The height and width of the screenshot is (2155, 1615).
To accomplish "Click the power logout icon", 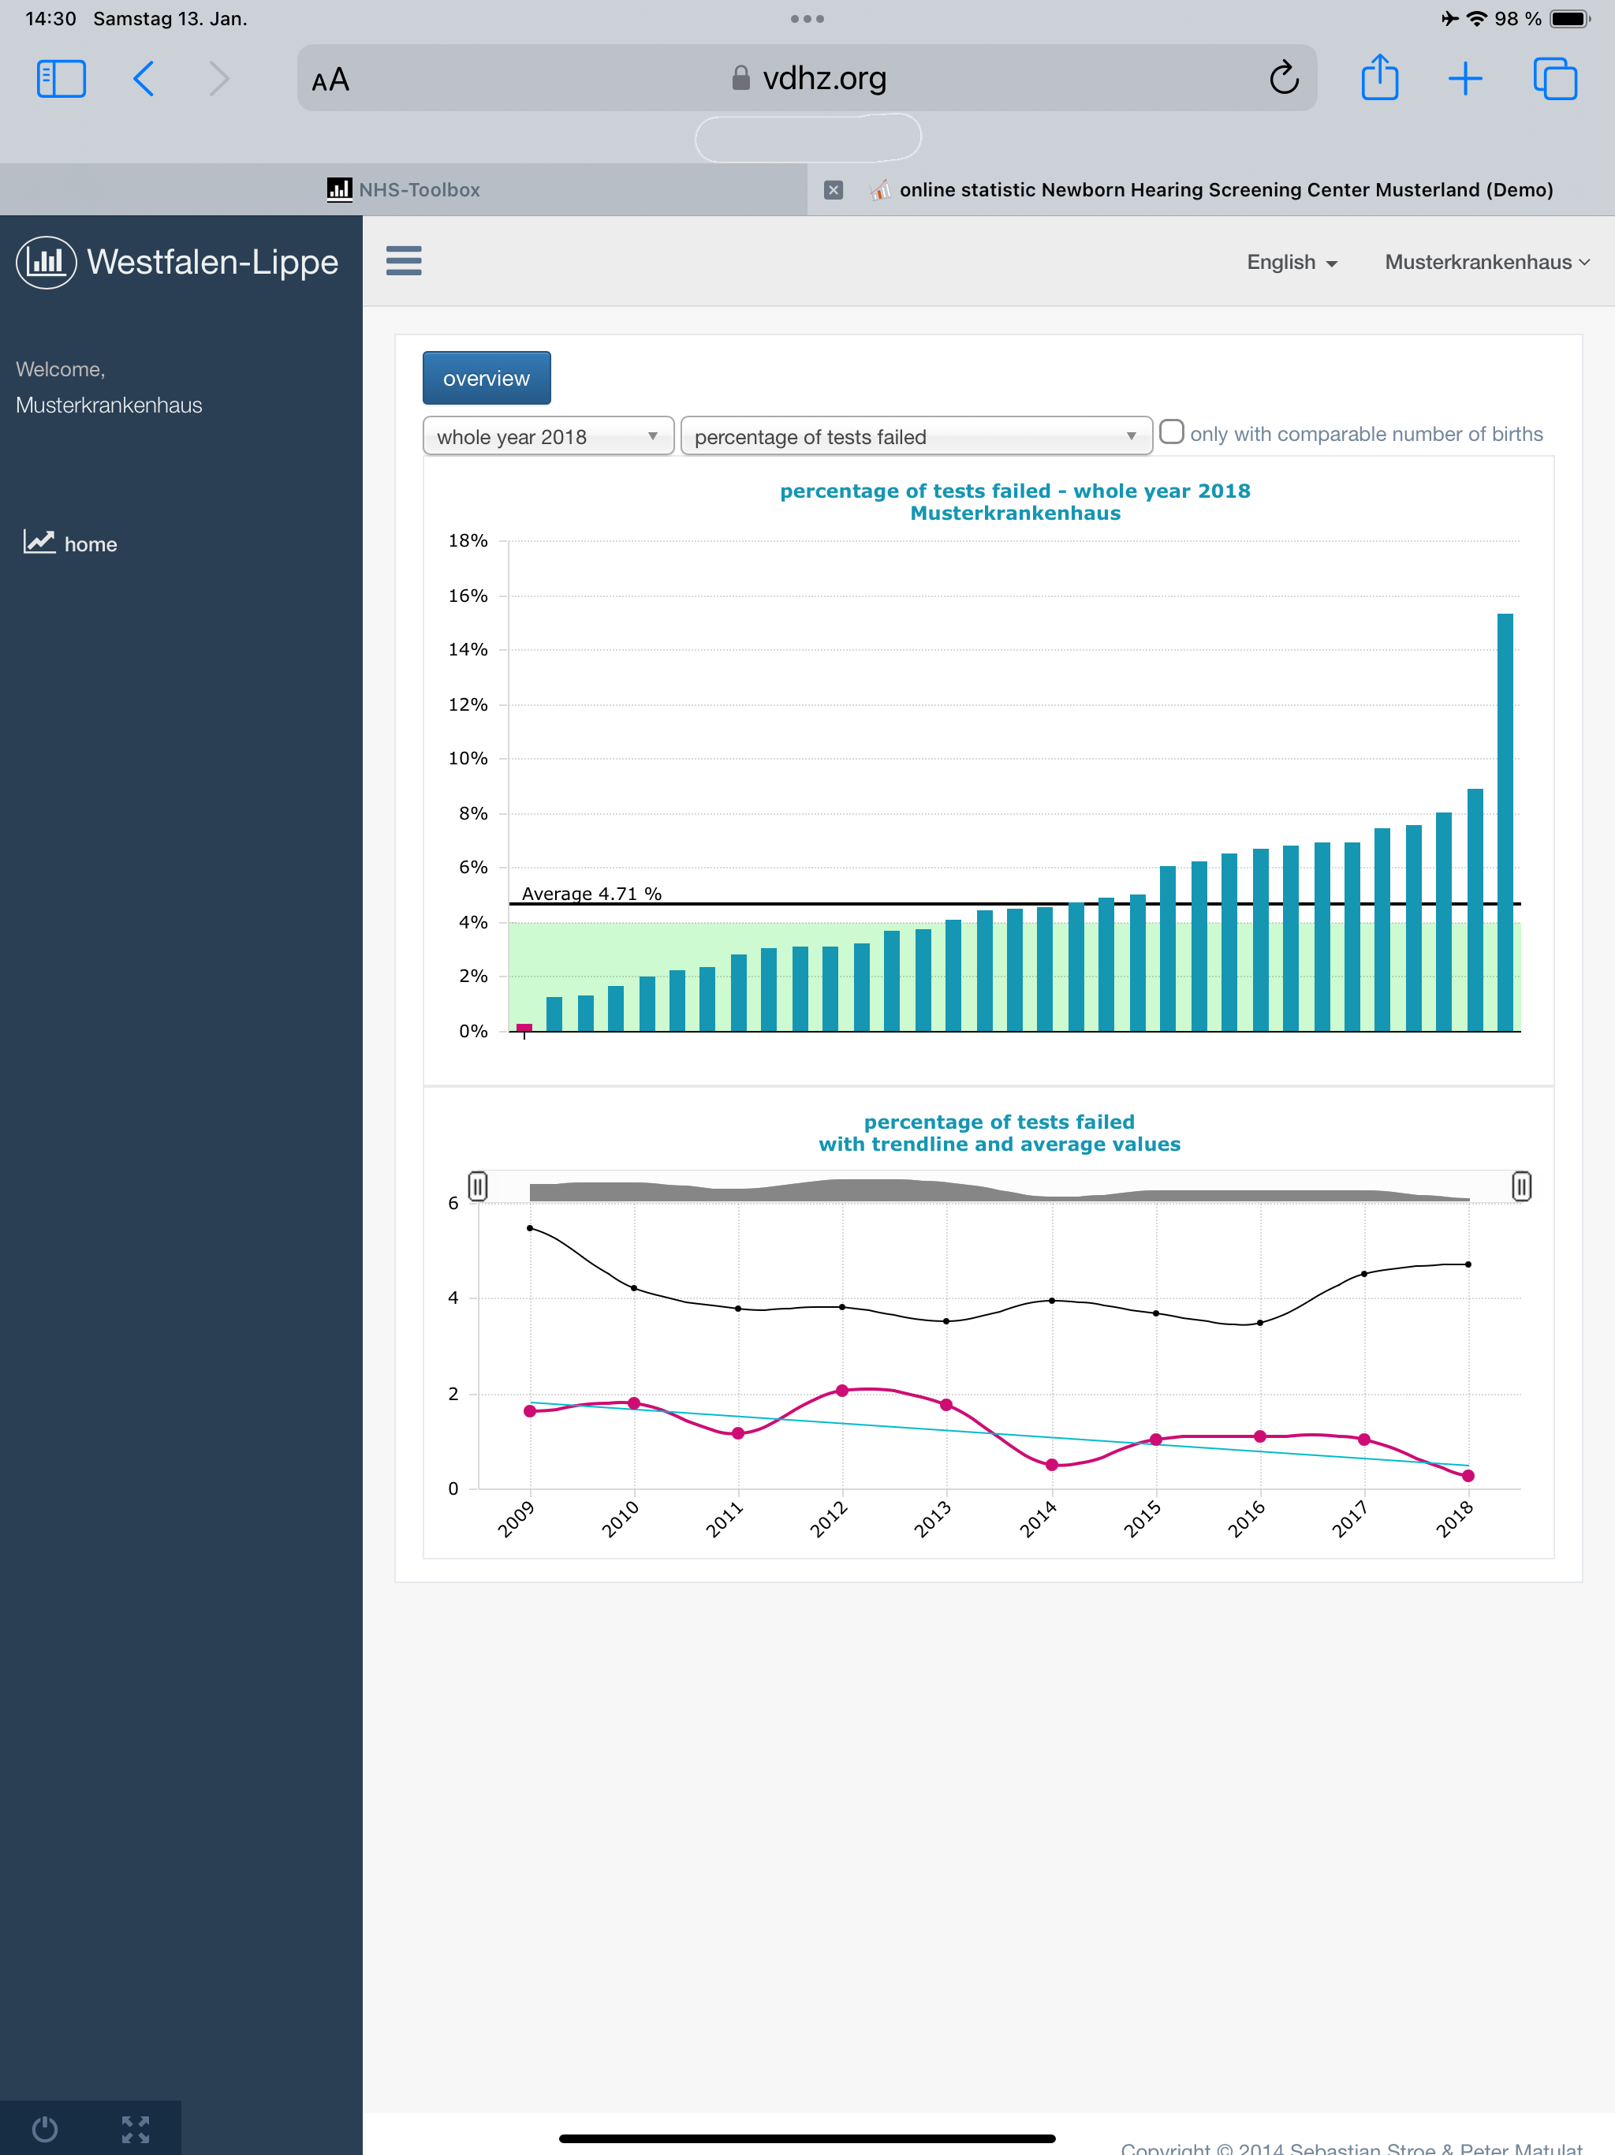I will tap(45, 2129).
